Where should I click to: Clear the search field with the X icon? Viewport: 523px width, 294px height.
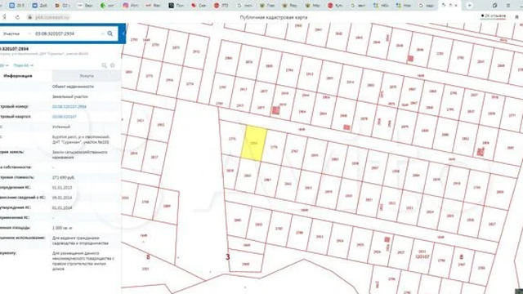(102, 33)
